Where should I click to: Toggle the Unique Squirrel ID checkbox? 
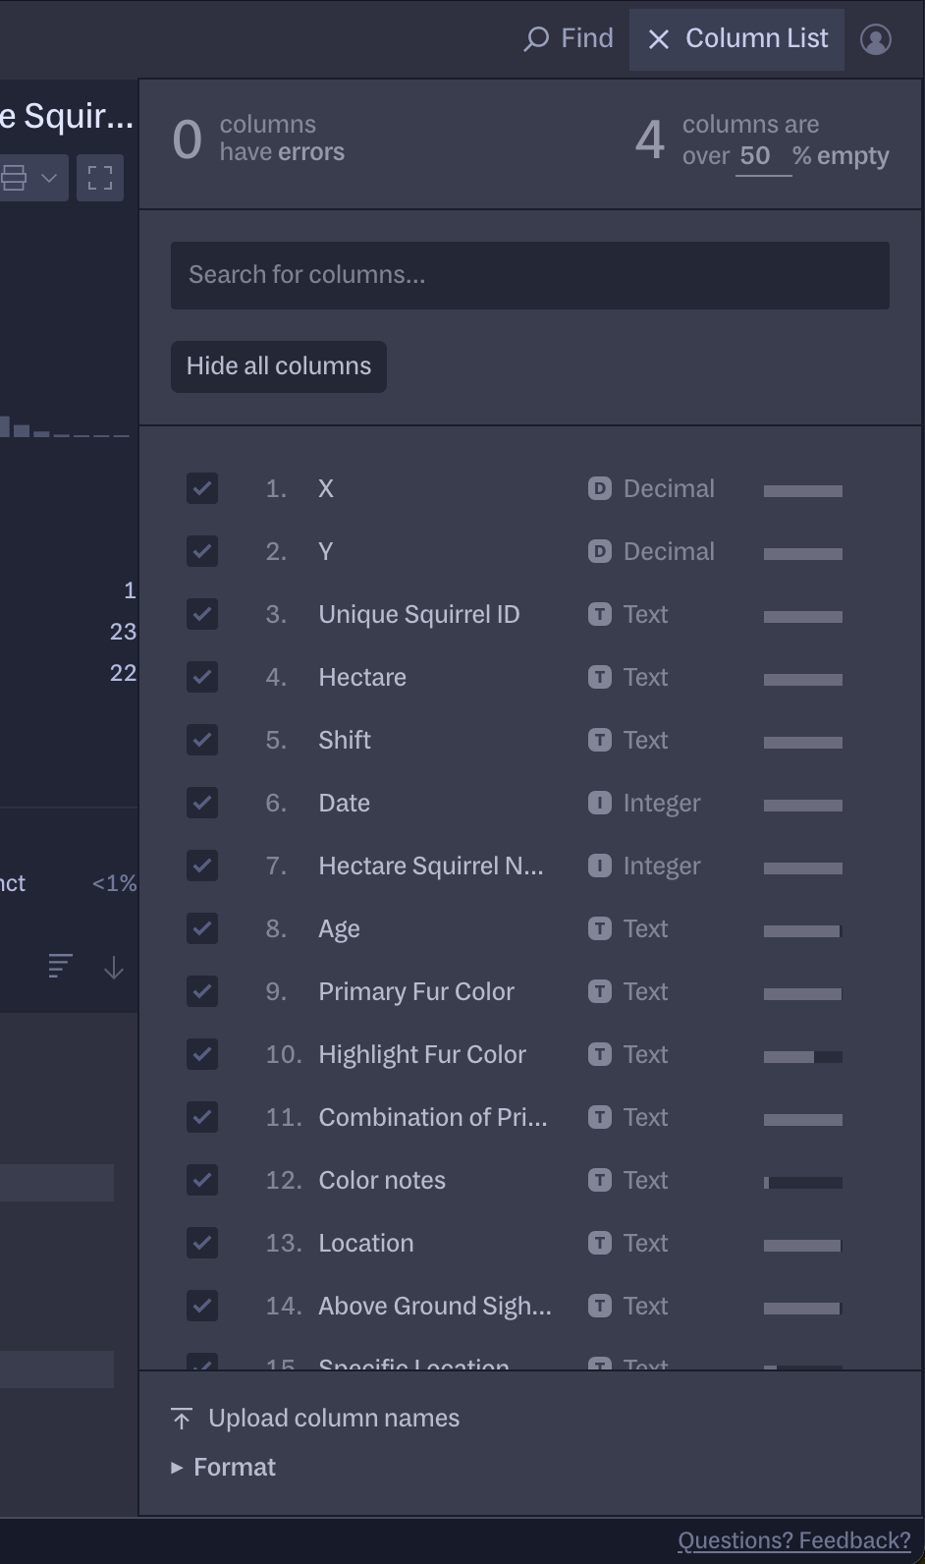202,614
